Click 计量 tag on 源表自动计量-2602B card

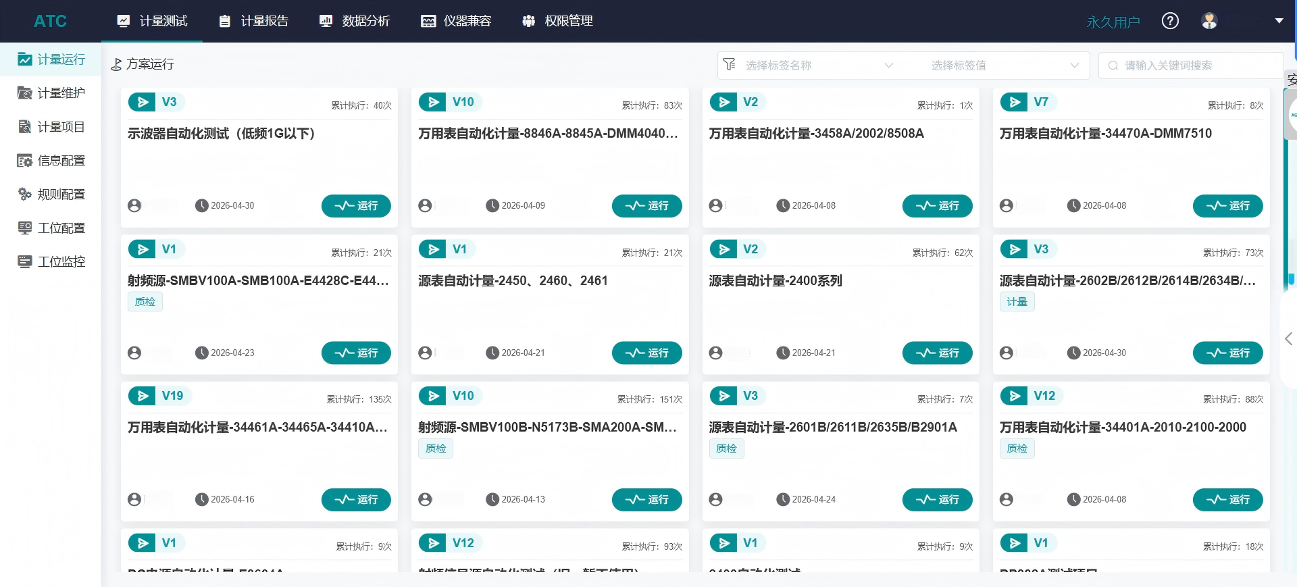click(x=1017, y=302)
